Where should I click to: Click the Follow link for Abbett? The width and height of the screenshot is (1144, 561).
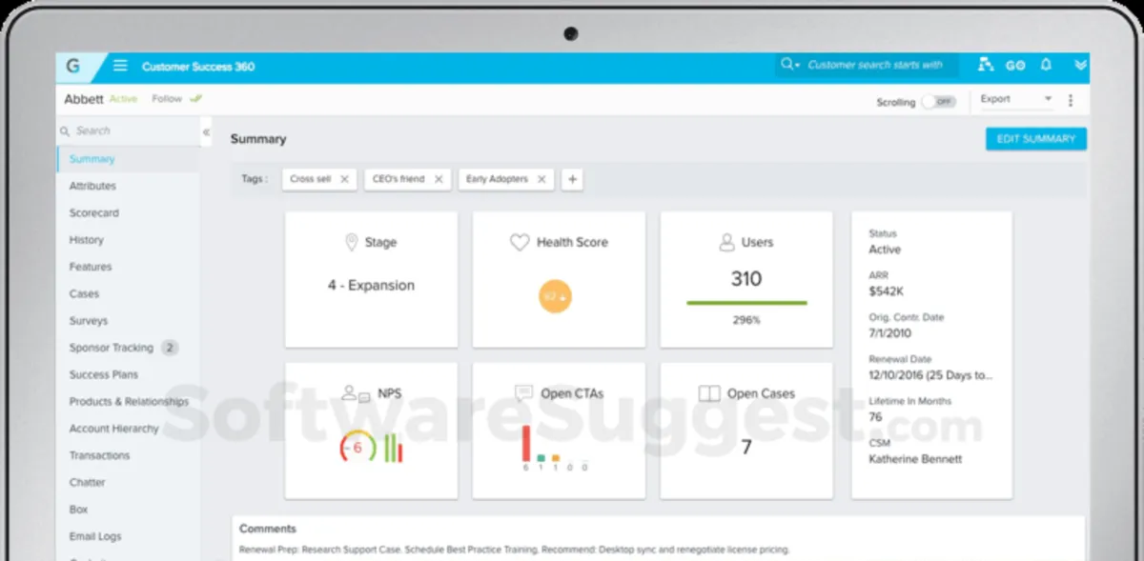pyautogui.click(x=167, y=99)
